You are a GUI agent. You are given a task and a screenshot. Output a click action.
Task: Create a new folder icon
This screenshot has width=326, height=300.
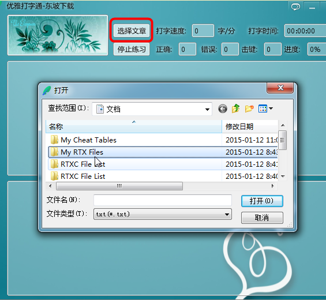(249, 108)
